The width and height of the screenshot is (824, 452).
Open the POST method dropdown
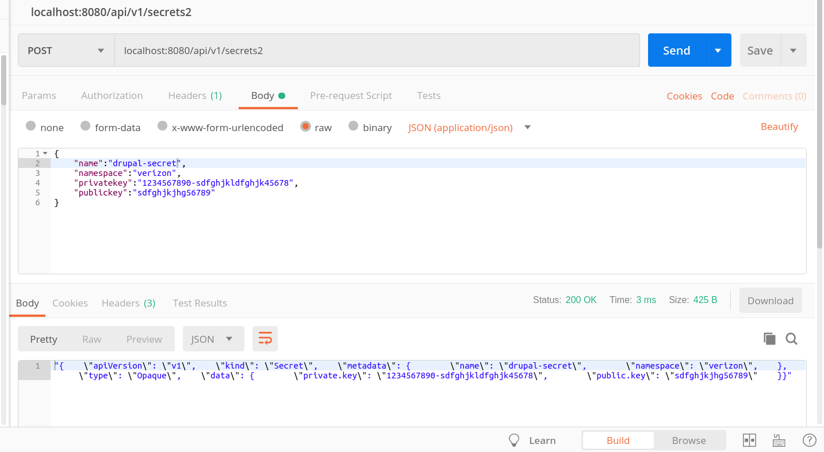[x=65, y=50]
